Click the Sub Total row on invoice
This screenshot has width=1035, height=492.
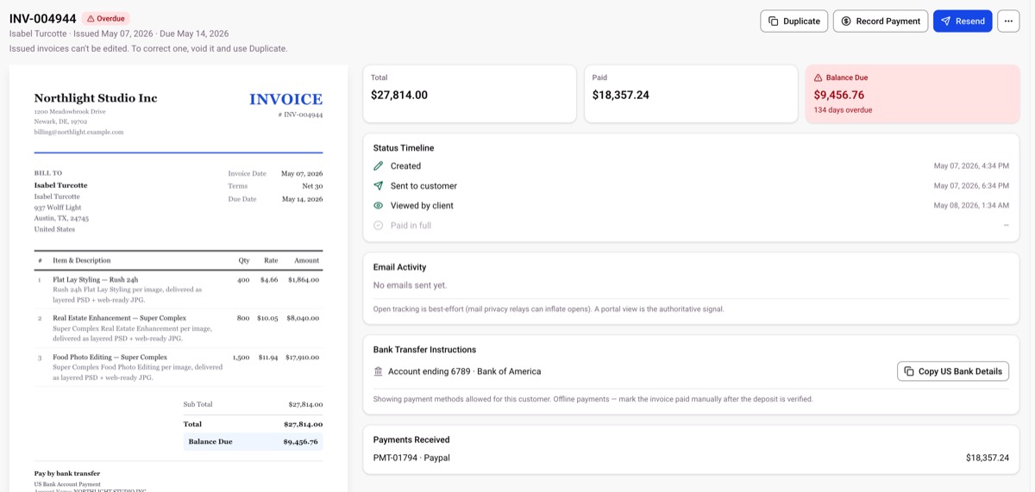253,404
